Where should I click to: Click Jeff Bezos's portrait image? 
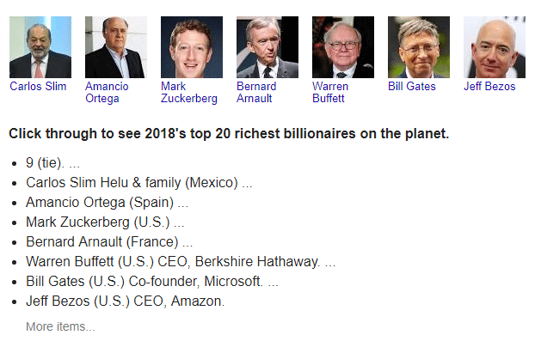495,47
